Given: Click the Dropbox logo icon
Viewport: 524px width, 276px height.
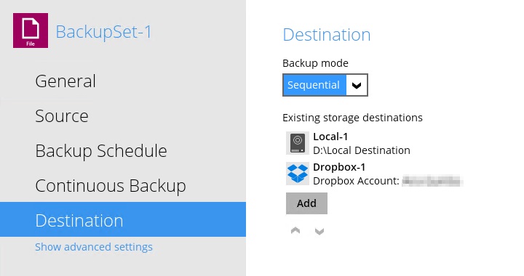Looking at the screenshot, I should click(298, 174).
